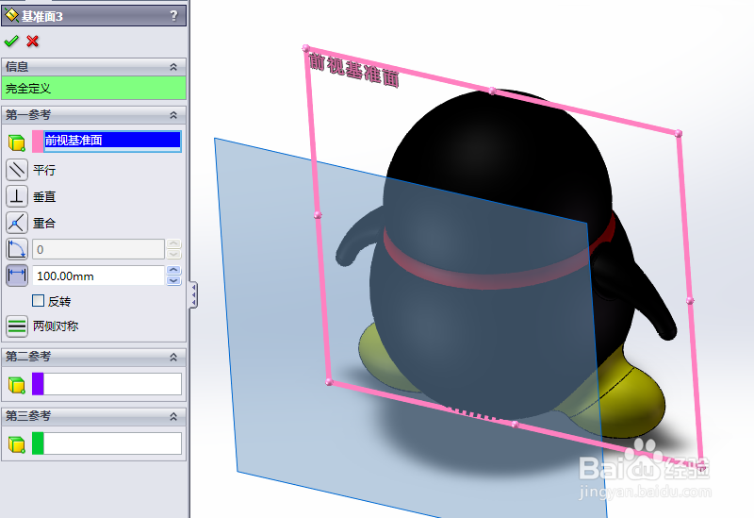Collapse the 信息 section
754x518 pixels.
[173, 67]
